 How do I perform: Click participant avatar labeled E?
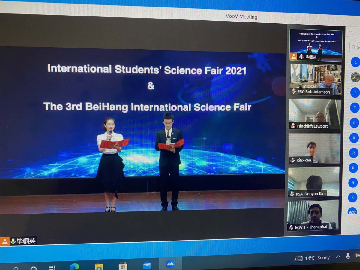[355, 62]
